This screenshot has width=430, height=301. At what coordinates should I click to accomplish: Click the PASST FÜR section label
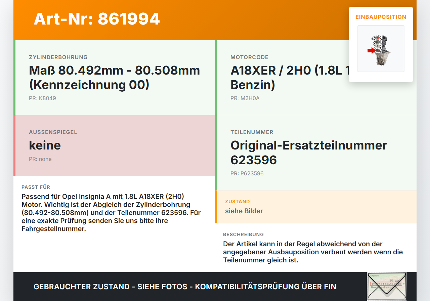pos(36,187)
